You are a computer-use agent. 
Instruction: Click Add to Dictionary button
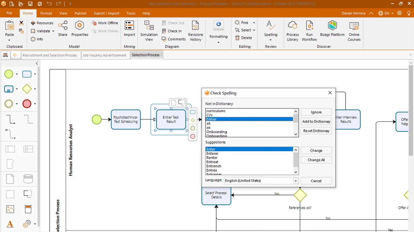click(316, 121)
